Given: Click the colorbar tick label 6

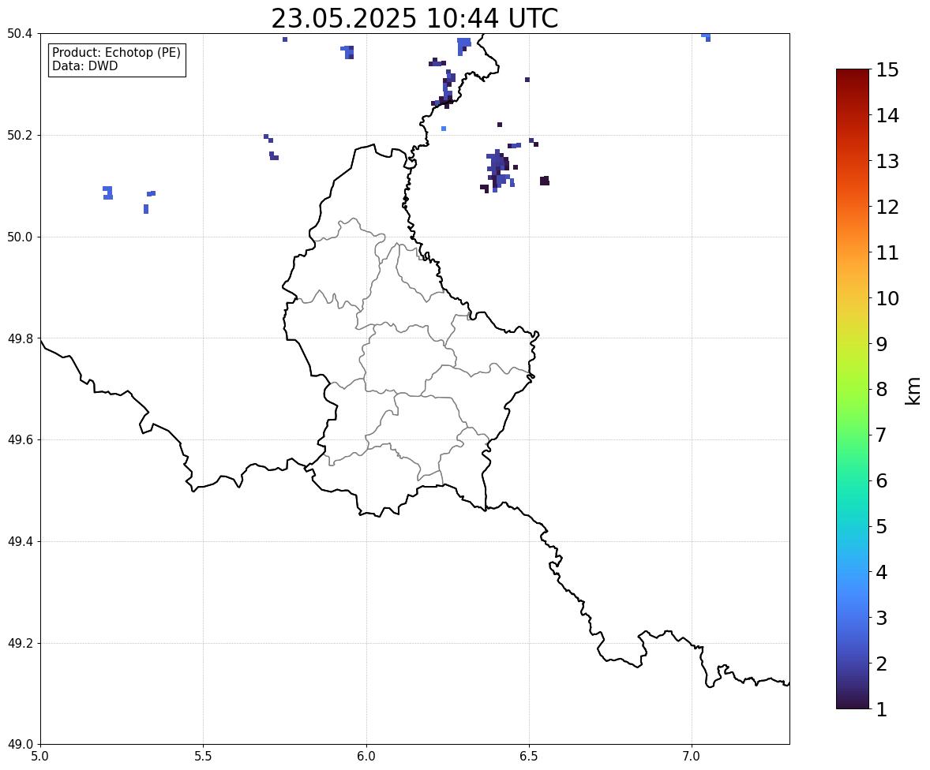Looking at the screenshot, I should [882, 480].
